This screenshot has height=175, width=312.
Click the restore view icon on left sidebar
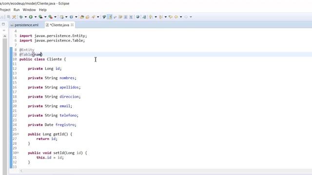(3, 24)
